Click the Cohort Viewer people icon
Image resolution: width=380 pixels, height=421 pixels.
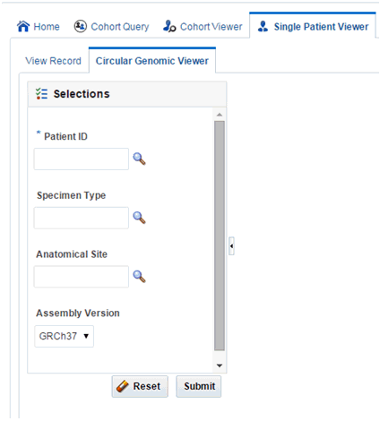(x=169, y=26)
